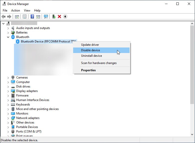
Task: Click Scan for hardware changes monitor icon
Action: pos(46,16)
